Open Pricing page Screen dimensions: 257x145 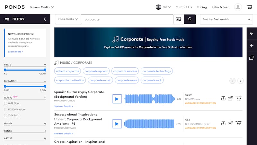coord(202,7)
